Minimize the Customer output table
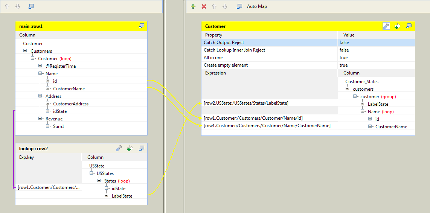The width and height of the screenshot is (430, 213). [409, 26]
